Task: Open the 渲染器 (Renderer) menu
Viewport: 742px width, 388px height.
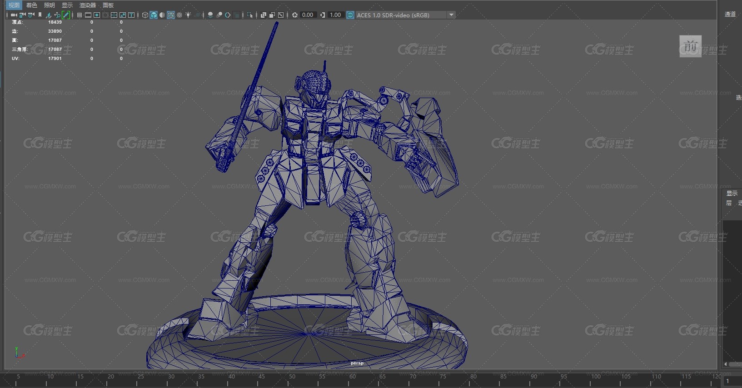Action: (87, 5)
